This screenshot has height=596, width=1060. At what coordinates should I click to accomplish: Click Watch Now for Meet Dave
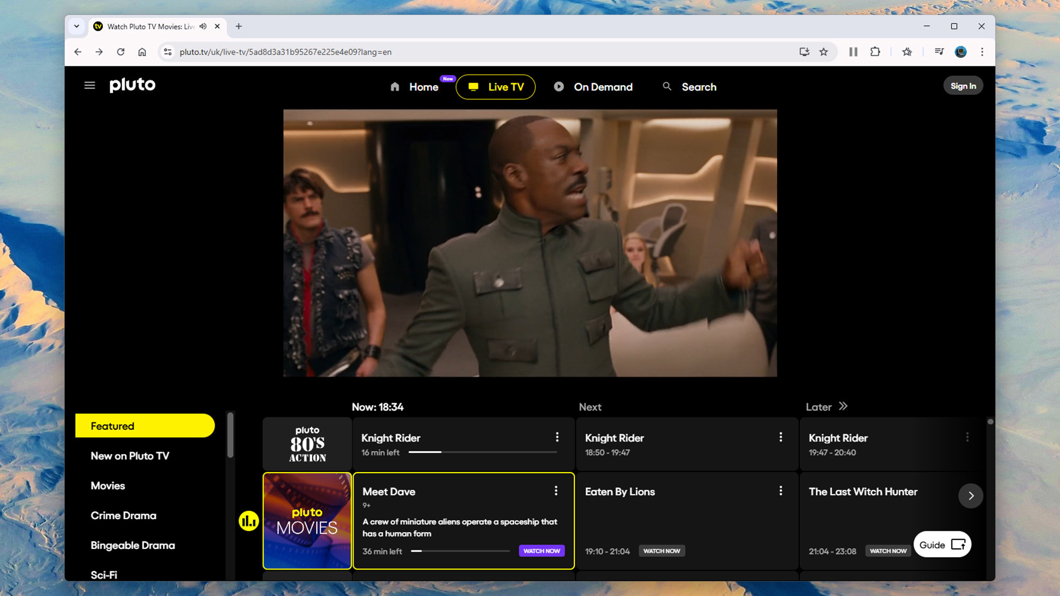click(x=541, y=551)
